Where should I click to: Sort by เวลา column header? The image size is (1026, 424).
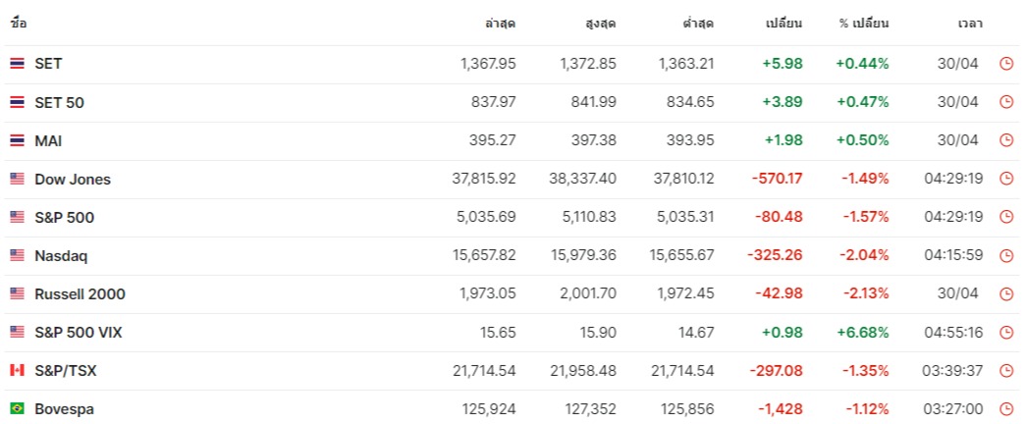(x=970, y=24)
